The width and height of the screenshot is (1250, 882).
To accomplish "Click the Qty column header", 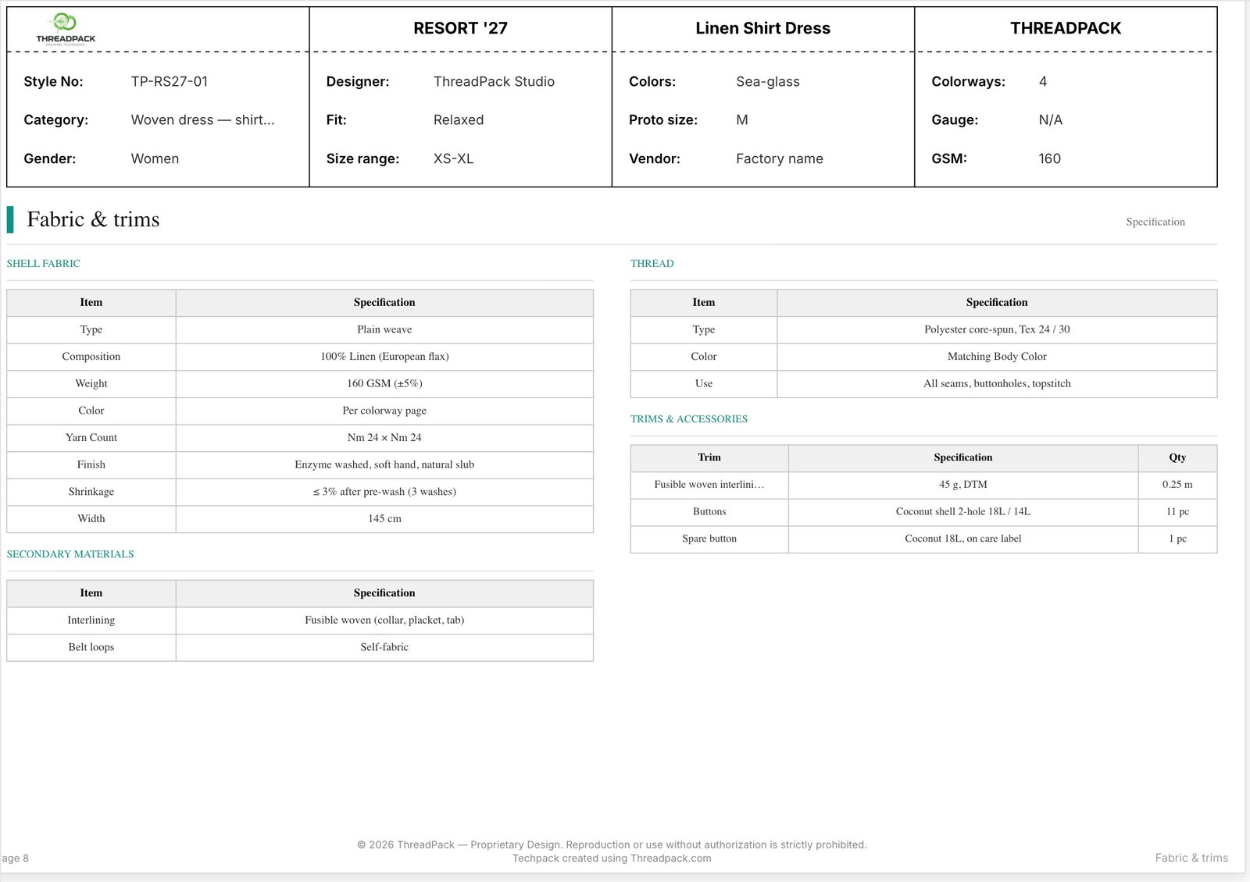I will pyautogui.click(x=1177, y=457).
